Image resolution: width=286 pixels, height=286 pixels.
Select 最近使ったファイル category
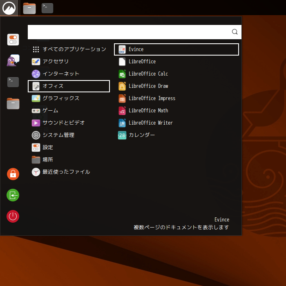pos(69,172)
